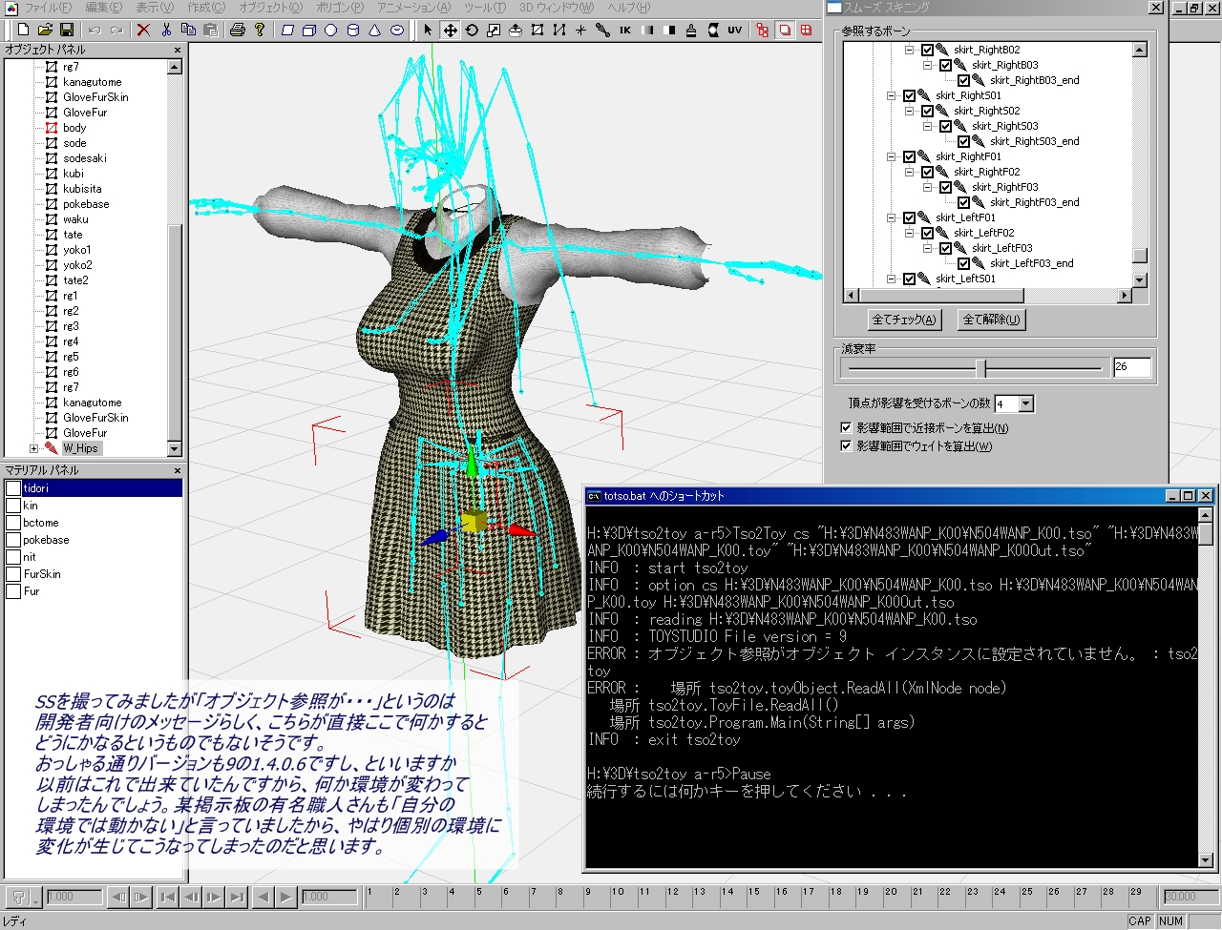1222x930 pixels.
Task: Expand the W_Hips tree node
Action: click(34, 448)
